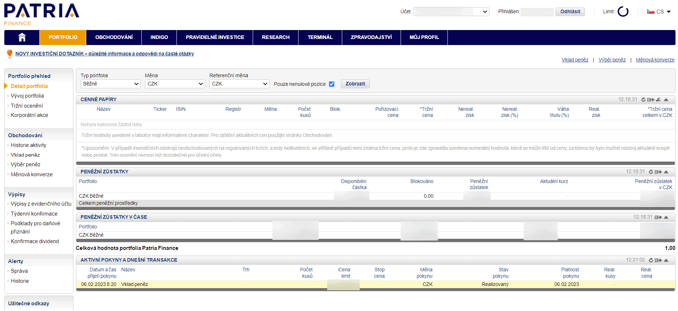This screenshot has width=678, height=311.
Task: Export the Peněžní zůstatky v čase table
Action: [658, 217]
